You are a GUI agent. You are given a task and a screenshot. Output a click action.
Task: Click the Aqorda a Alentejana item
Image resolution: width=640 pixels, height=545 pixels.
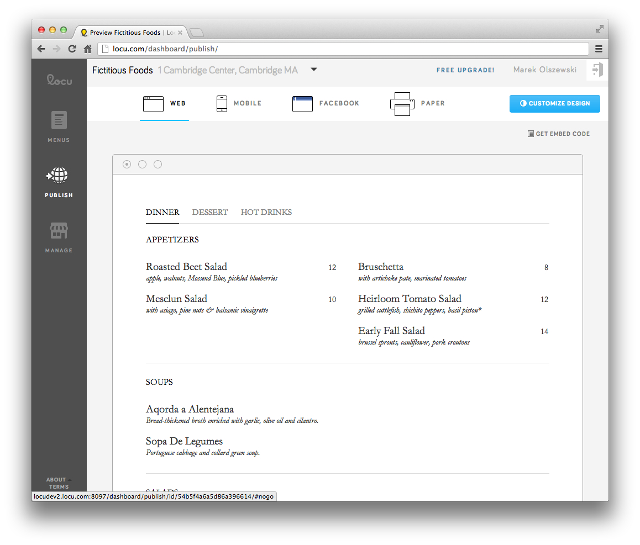click(190, 409)
